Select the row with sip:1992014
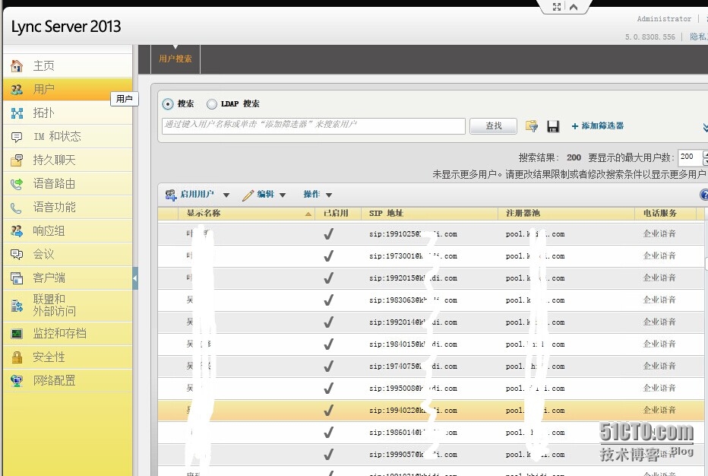The width and height of the screenshot is (708, 476). coord(431,322)
